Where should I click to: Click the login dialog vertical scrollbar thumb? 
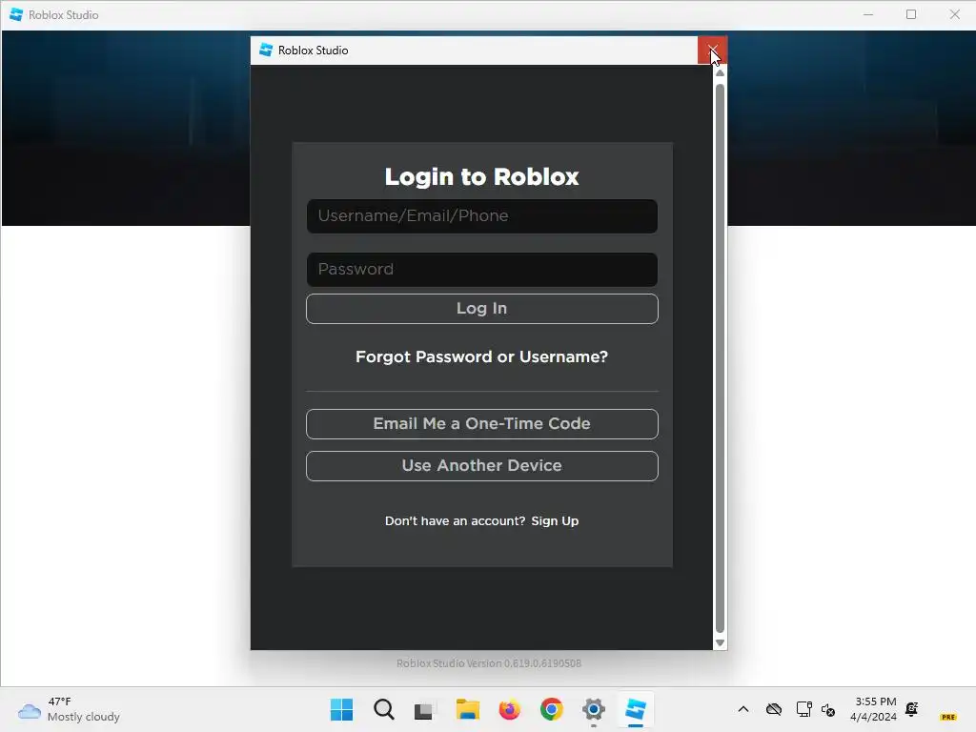(x=721, y=358)
